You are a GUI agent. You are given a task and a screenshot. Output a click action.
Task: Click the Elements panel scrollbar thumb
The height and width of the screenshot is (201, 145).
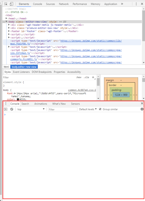click(143, 26)
